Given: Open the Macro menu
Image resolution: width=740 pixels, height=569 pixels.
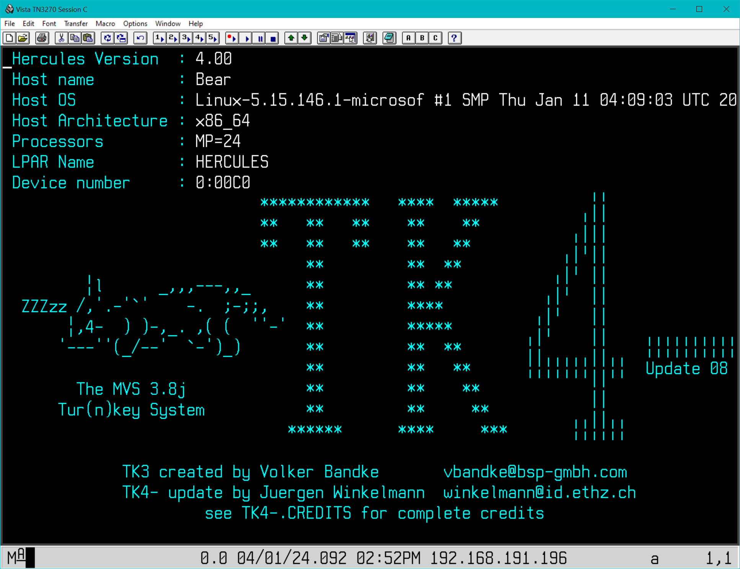Looking at the screenshot, I should coord(105,24).
